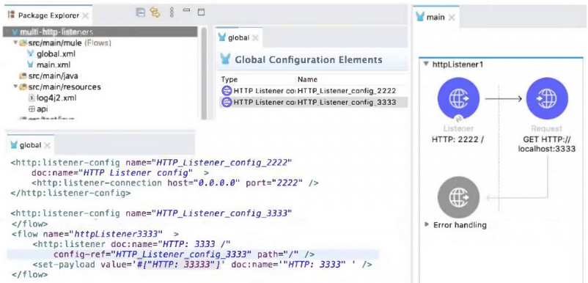Click the Collapse All icon in Package Explorer
Screen dimensions: 588x283
[140, 12]
